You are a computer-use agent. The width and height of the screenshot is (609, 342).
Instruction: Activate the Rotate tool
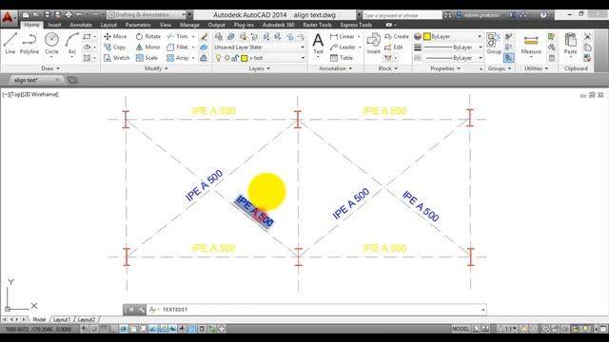148,36
